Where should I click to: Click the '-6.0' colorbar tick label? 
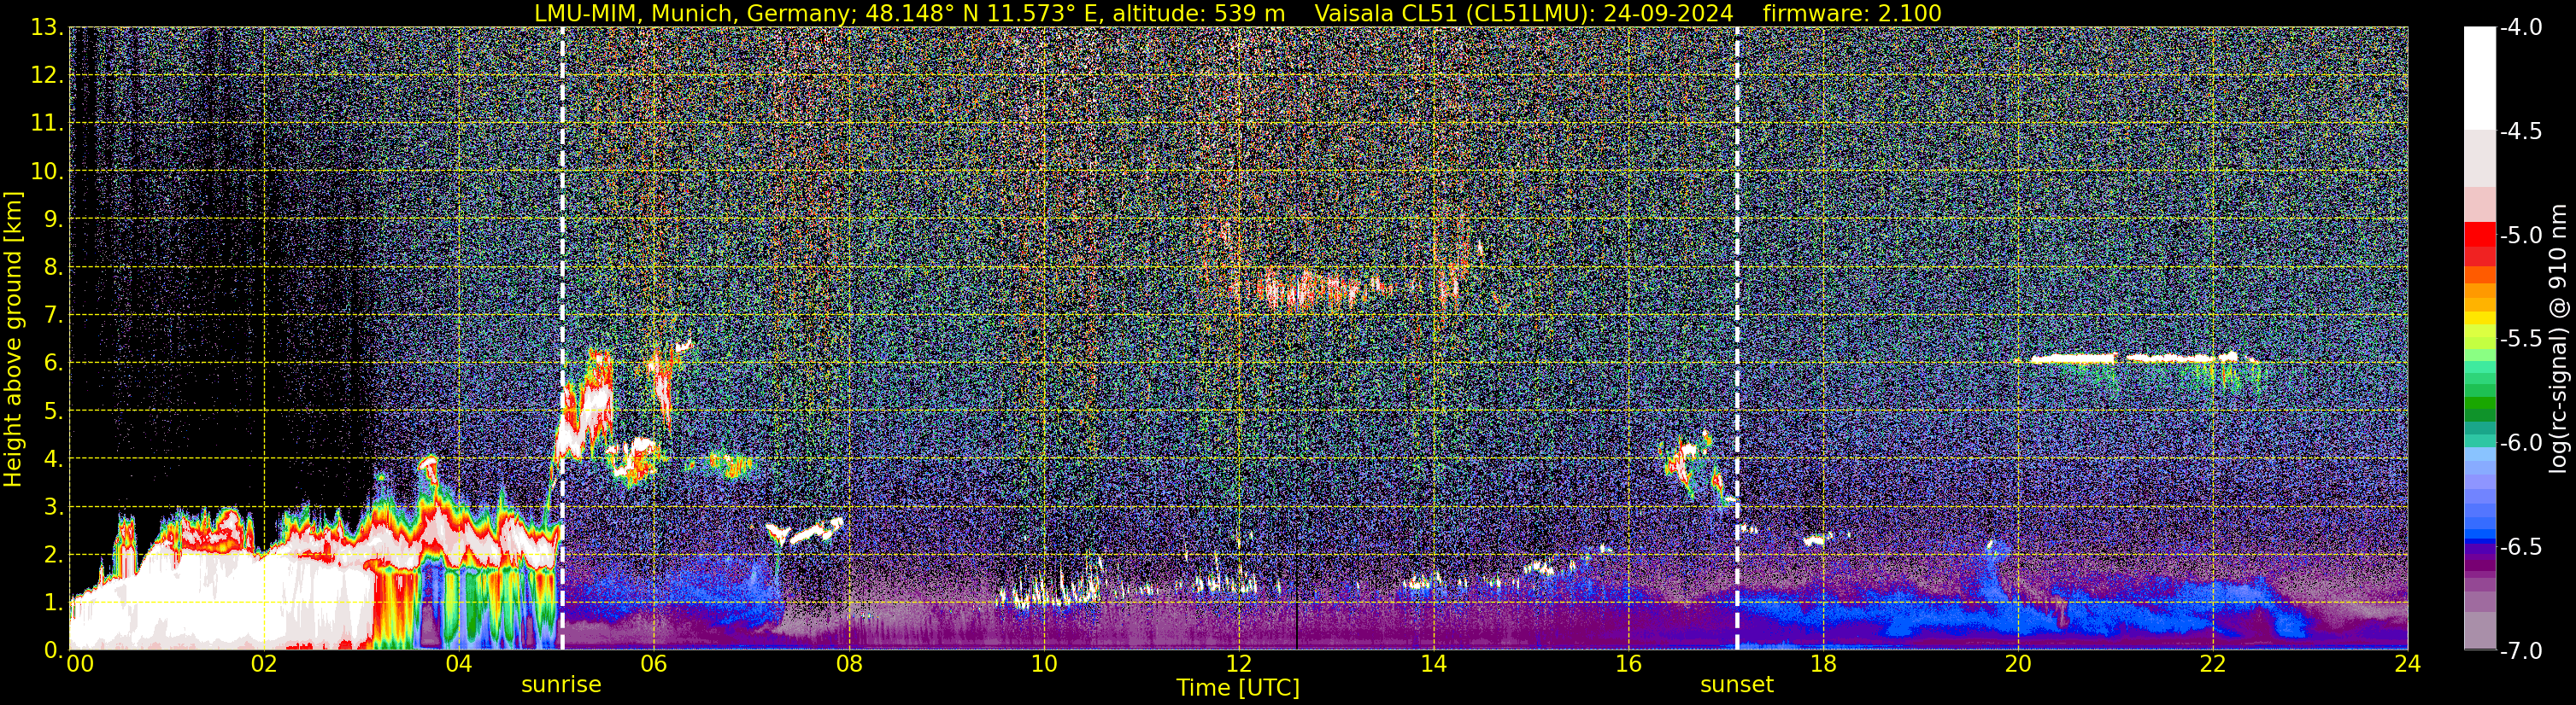click(2521, 443)
